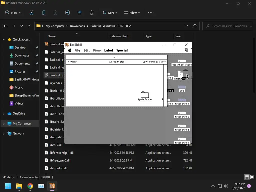Open the Label menu in Basilisk II
The width and height of the screenshot is (256, 192).
[108, 50]
